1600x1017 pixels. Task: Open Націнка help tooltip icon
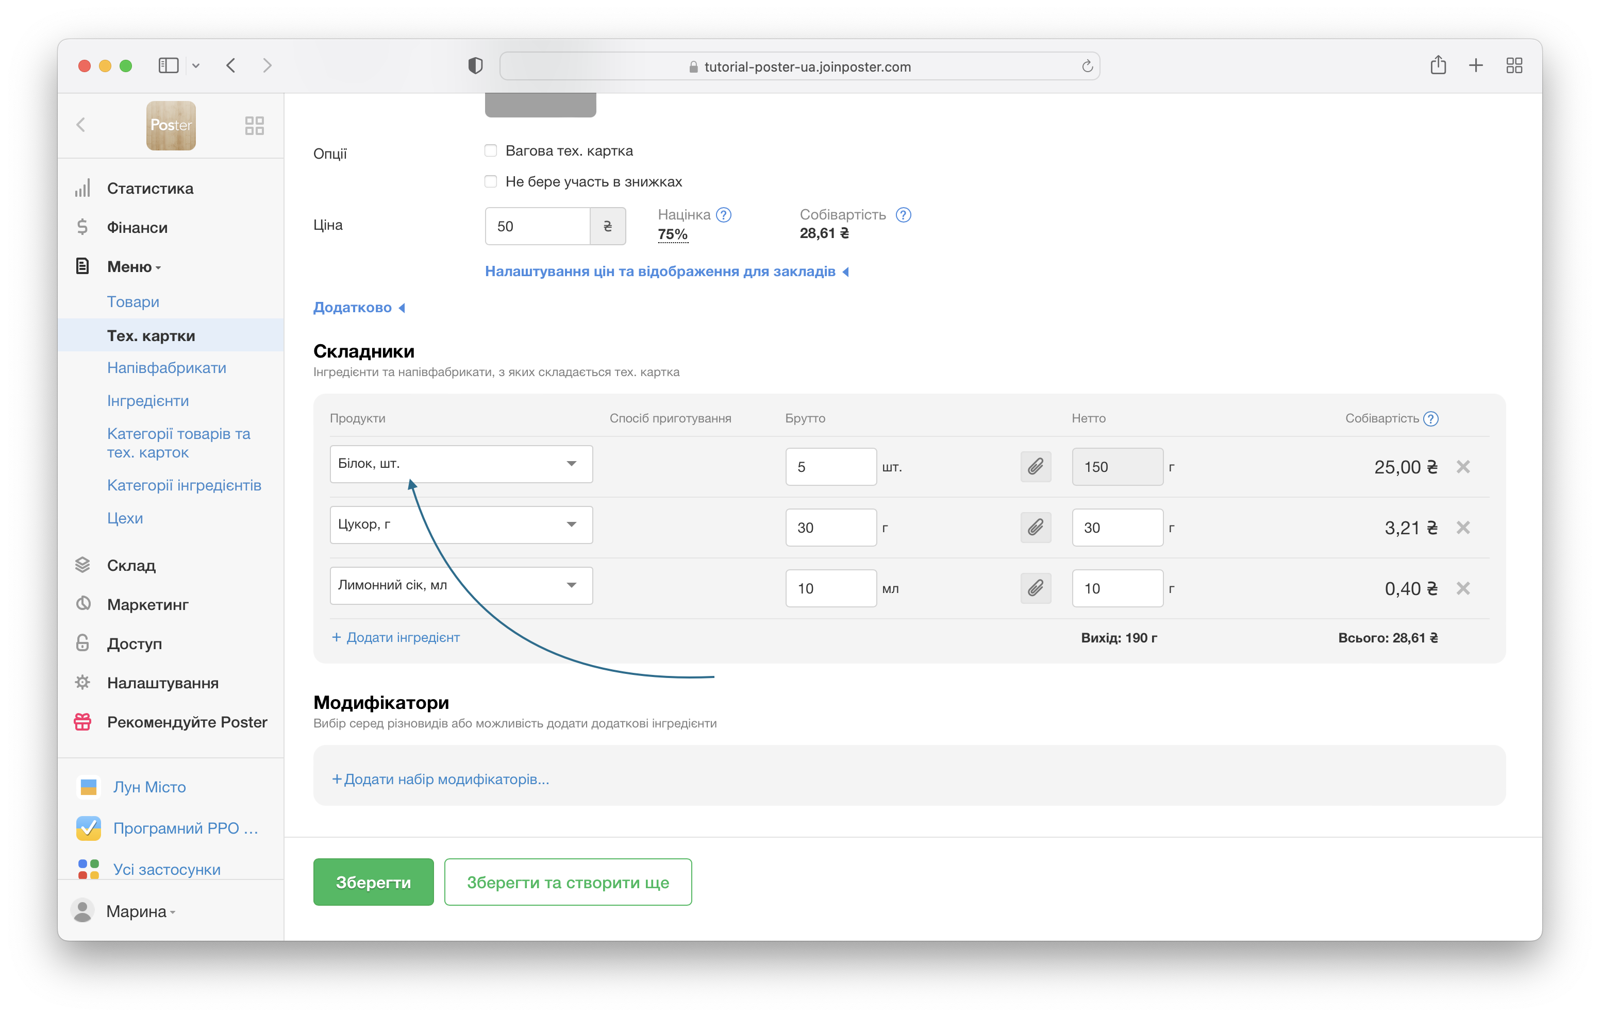[724, 214]
